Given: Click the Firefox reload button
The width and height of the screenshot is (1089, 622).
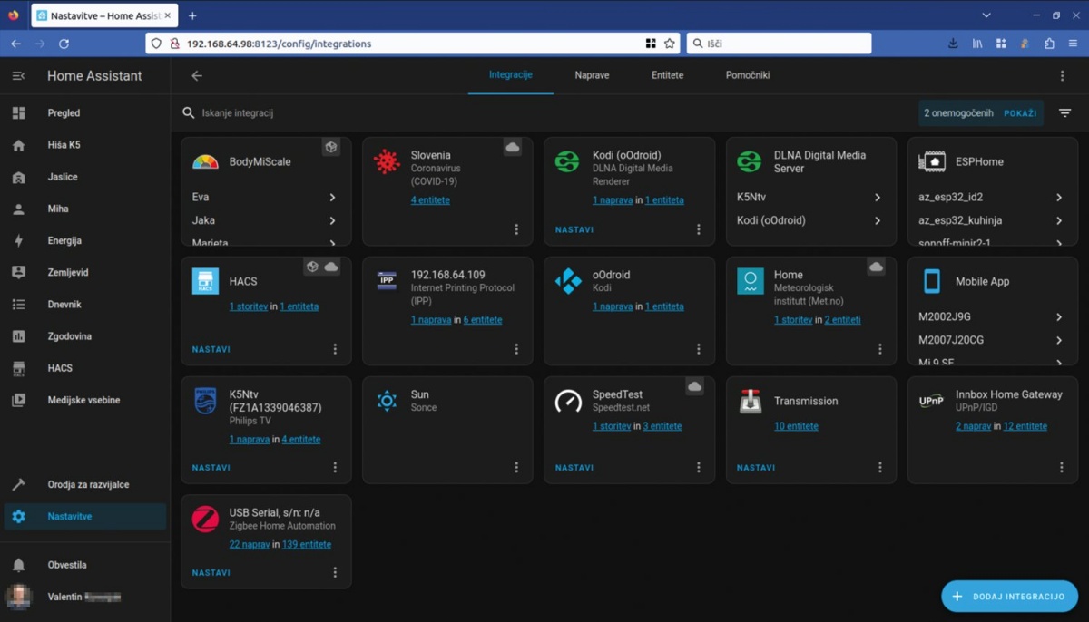Looking at the screenshot, I should [x=64, y=44].
